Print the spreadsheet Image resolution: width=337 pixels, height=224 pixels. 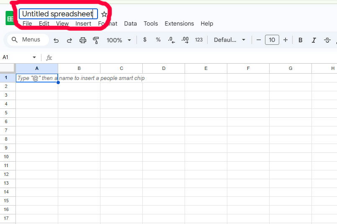click(83, 40)
